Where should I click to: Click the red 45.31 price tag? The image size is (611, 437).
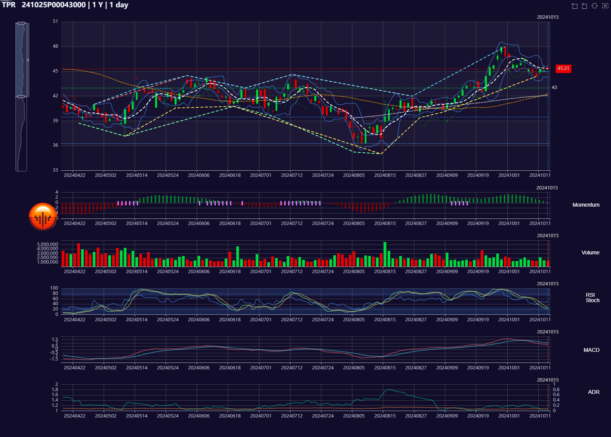tap(563, 68)
